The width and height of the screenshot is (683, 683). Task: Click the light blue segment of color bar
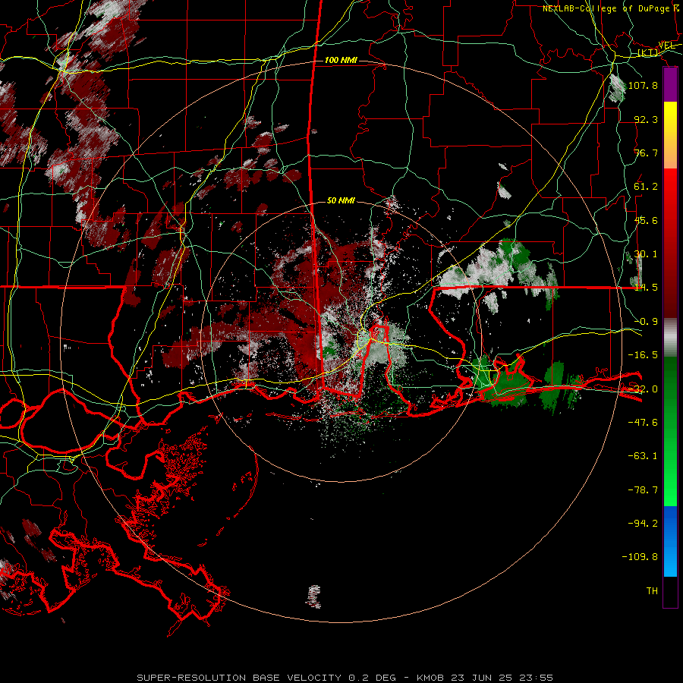pos(670,562)
